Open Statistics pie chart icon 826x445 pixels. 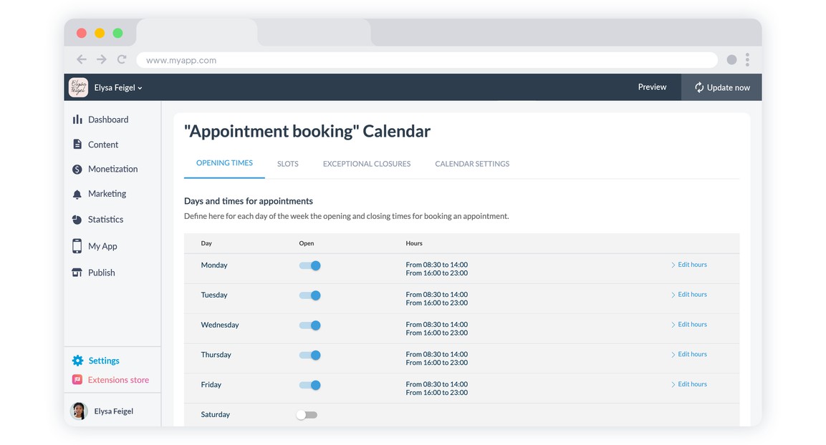[77, 220]
